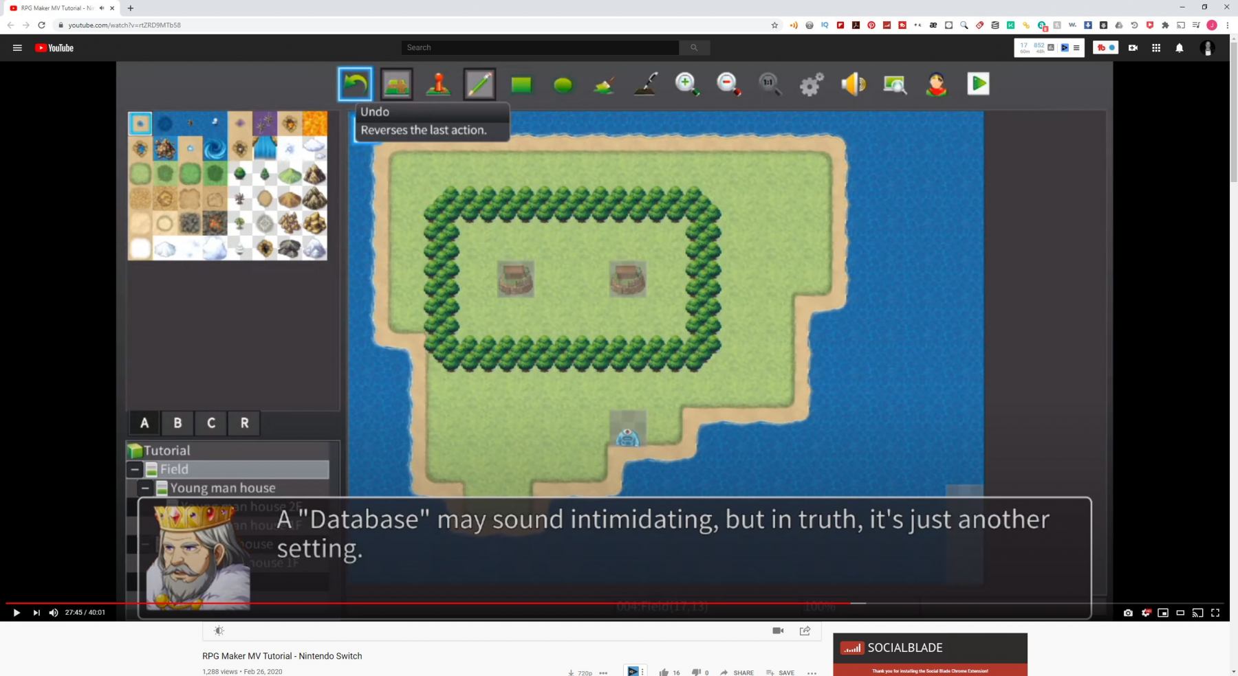The width and height of the screenshot is (1238, 676).
Task: Click the address bar URL
Action: click(124, 25)
